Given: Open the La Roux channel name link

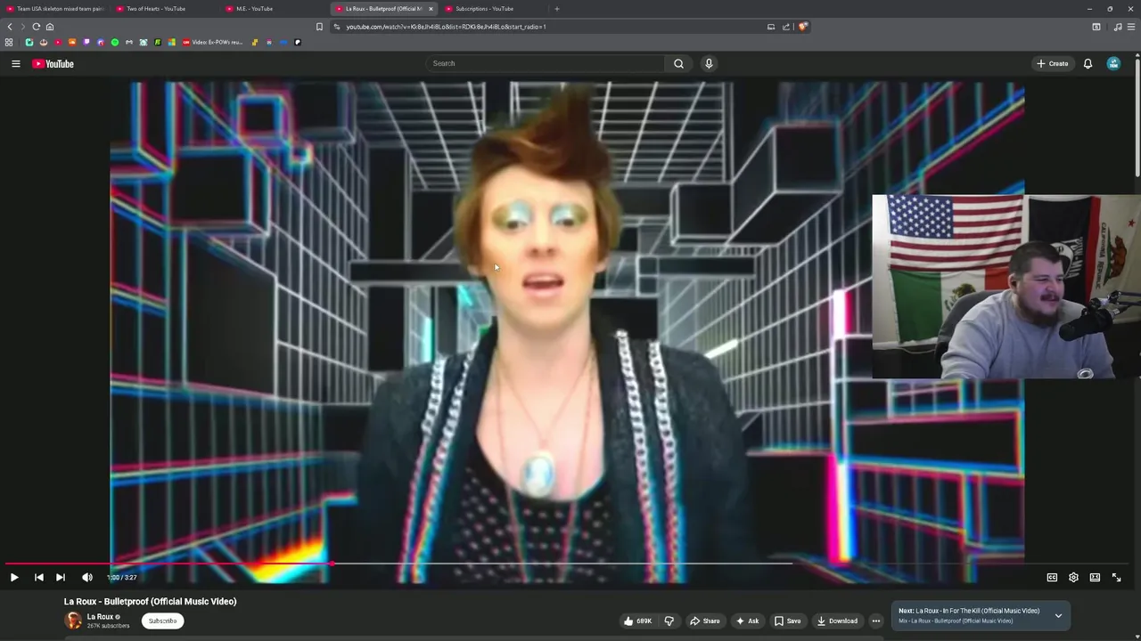Looking at the screenshot, I should pyautogui.click(x=100, y=616).
